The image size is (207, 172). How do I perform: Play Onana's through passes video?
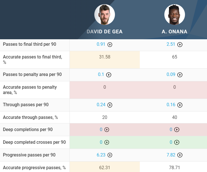point(180,105)
